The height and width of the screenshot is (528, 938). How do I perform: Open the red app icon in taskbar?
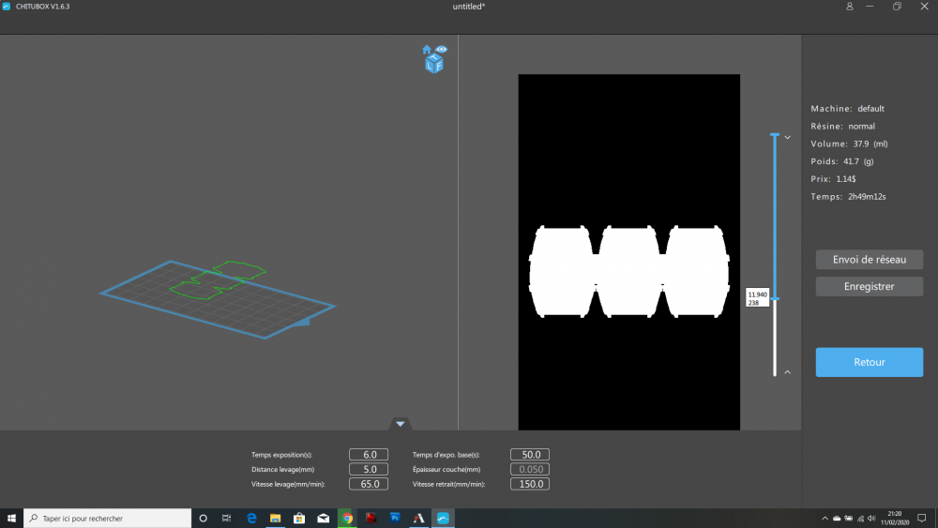pyautogui.click(x=371, y=519)
